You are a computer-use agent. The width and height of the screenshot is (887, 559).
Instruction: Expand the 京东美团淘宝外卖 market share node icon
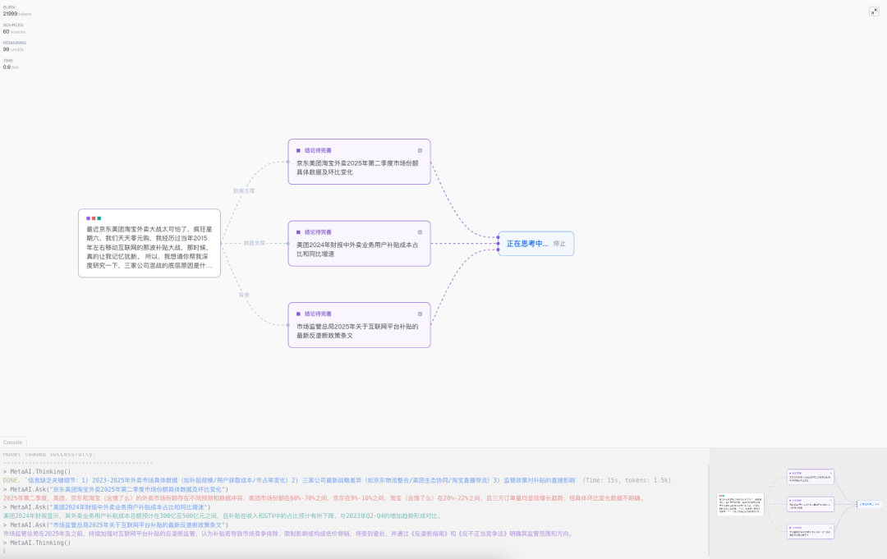point(420,150)
